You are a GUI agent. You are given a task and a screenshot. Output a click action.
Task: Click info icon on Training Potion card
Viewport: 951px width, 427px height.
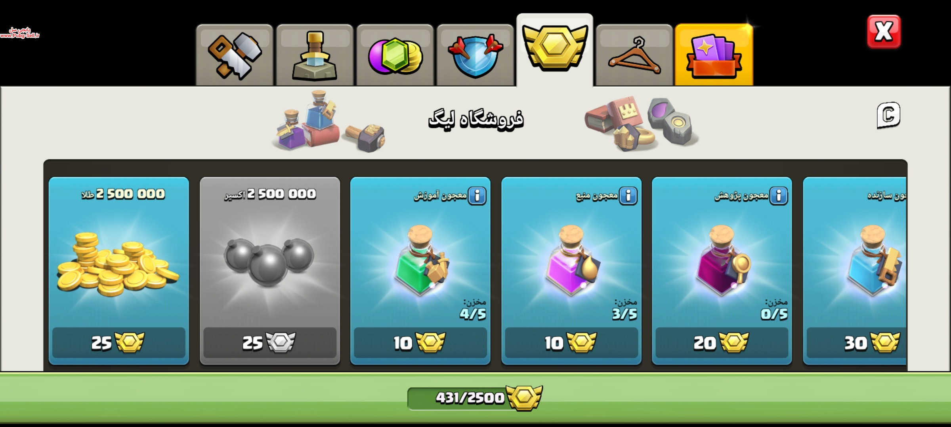tap(477, 196)
